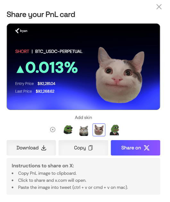Screen dimensions: 170x202
Task: Click the download arrow icon
Action: 44,148
